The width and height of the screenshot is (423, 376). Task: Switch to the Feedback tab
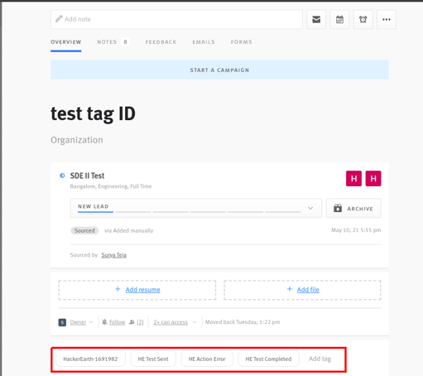click(161, 42)
